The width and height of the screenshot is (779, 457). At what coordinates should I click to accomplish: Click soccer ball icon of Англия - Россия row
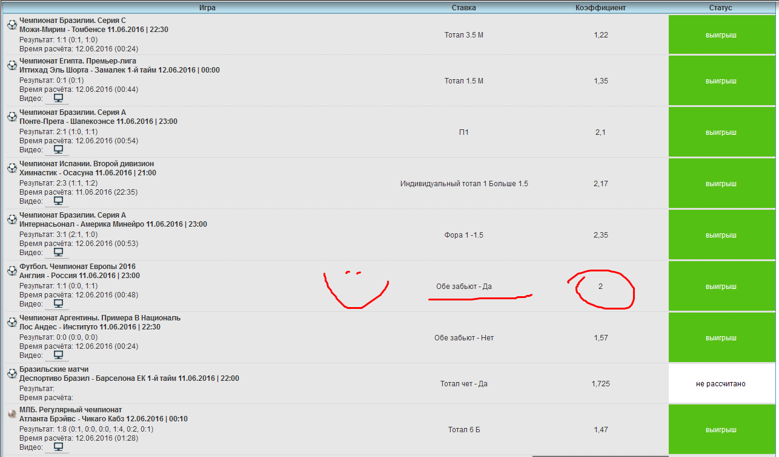tap(12, 271)
